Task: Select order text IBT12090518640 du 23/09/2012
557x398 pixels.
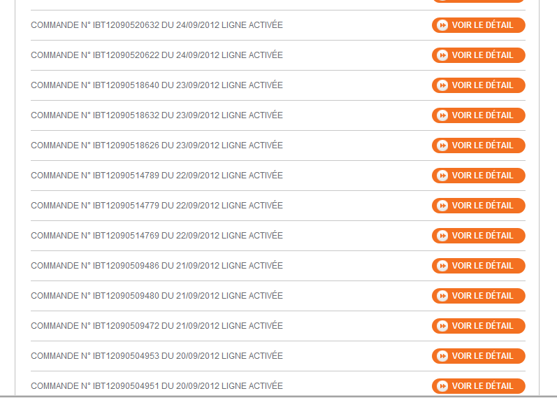Action: pyautogui.click(x=157, y=85)
